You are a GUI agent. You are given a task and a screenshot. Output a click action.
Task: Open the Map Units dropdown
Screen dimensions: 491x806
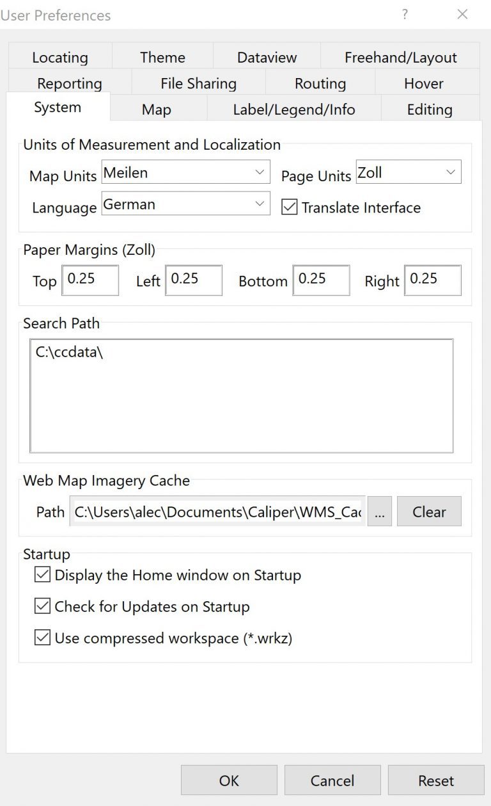(x=260, y=172)
